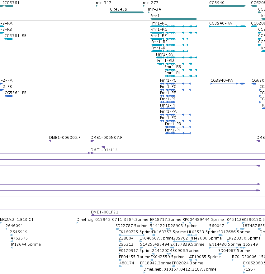Screen dimensions: 265x274
Task: Select the RP004489444.5prime EST label
Action: (203, 219)
